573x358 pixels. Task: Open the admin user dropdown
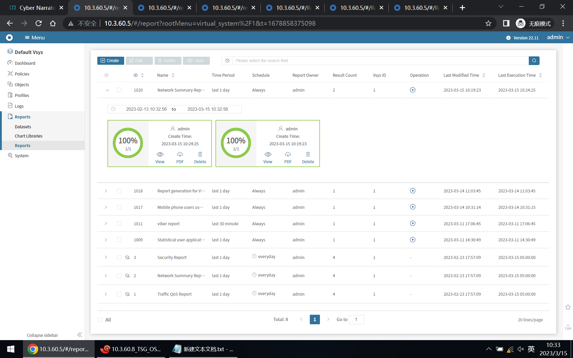pyautogui.click(x=558, y=37)
